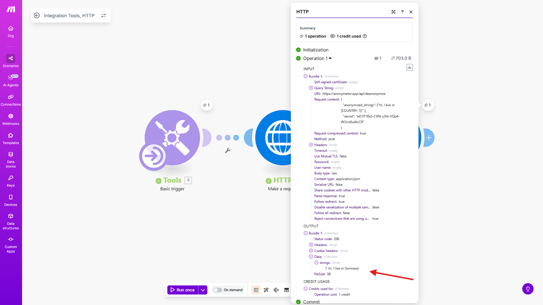Open the Run once dropdown arrow

[x=203, y=290]
